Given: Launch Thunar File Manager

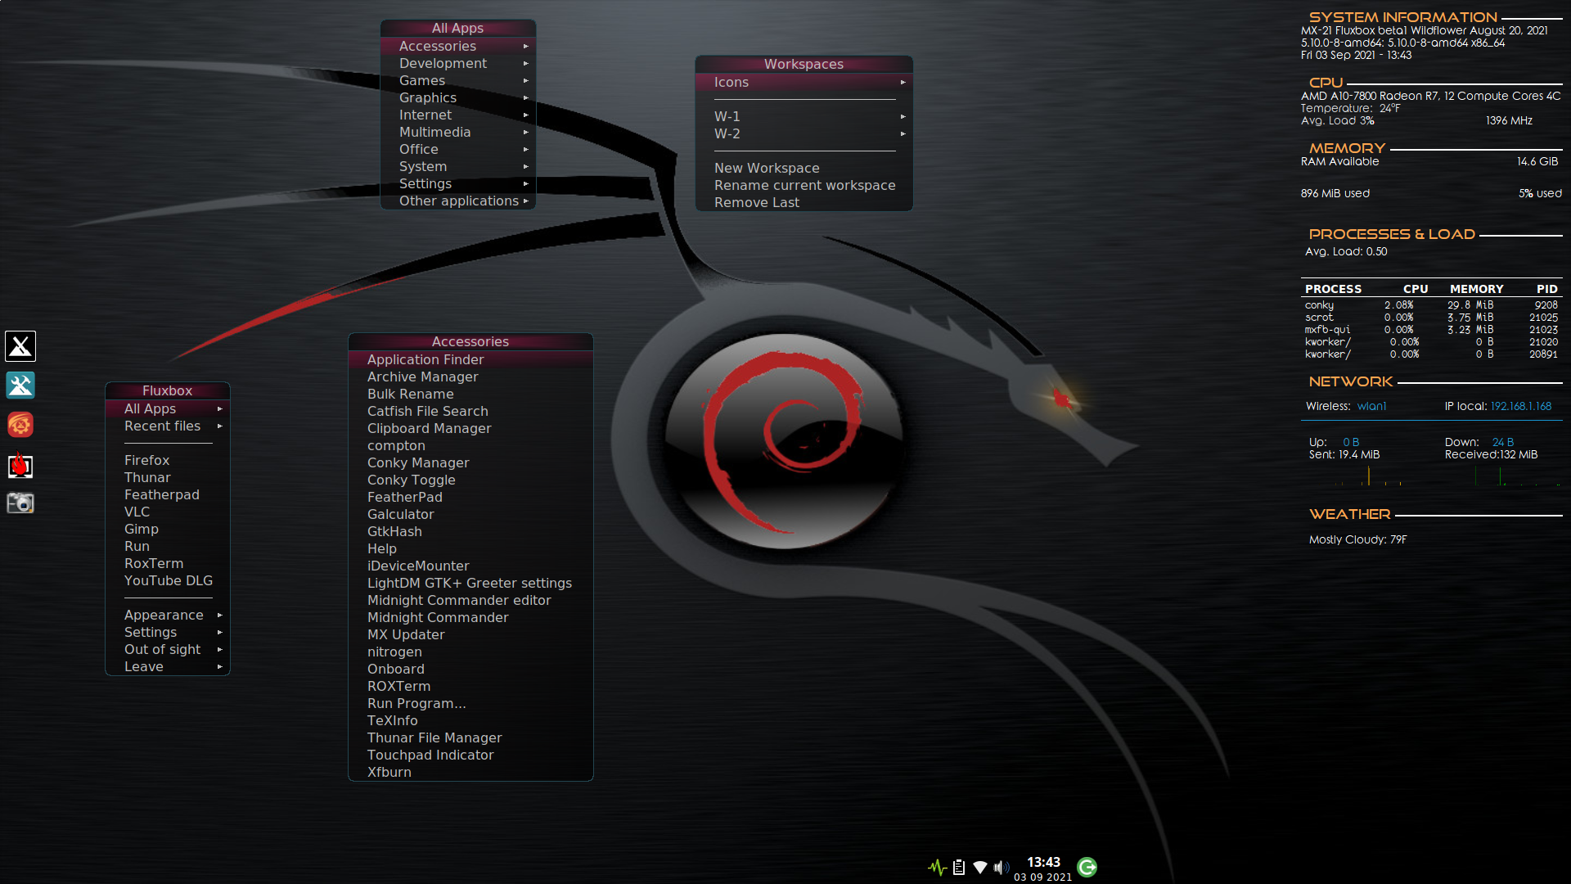Looking at the screenshot, I should coord(470,737).
